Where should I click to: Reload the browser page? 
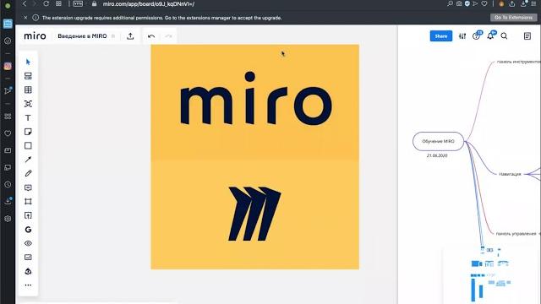click(46, 3)
